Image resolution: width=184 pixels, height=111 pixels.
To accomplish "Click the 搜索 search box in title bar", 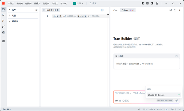I will click(93, 3).
